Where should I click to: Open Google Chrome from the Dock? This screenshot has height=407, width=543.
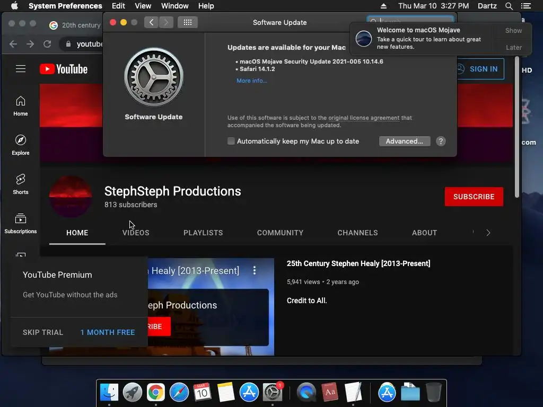pyautogui.click(x=156, y=393)
